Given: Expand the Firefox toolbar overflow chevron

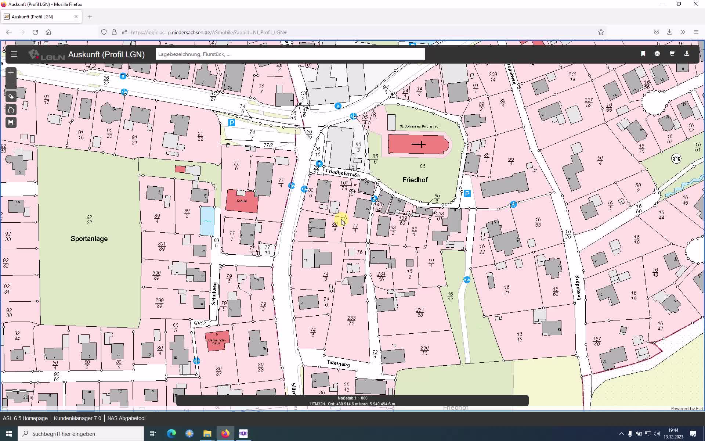Looking at the screenshot, I should pos(683,32).
